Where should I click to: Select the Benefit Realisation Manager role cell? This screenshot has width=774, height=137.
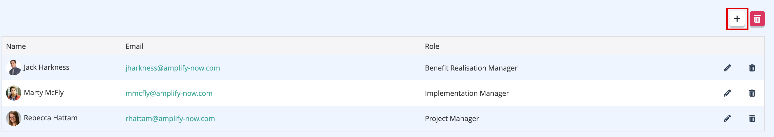point(471,68)
